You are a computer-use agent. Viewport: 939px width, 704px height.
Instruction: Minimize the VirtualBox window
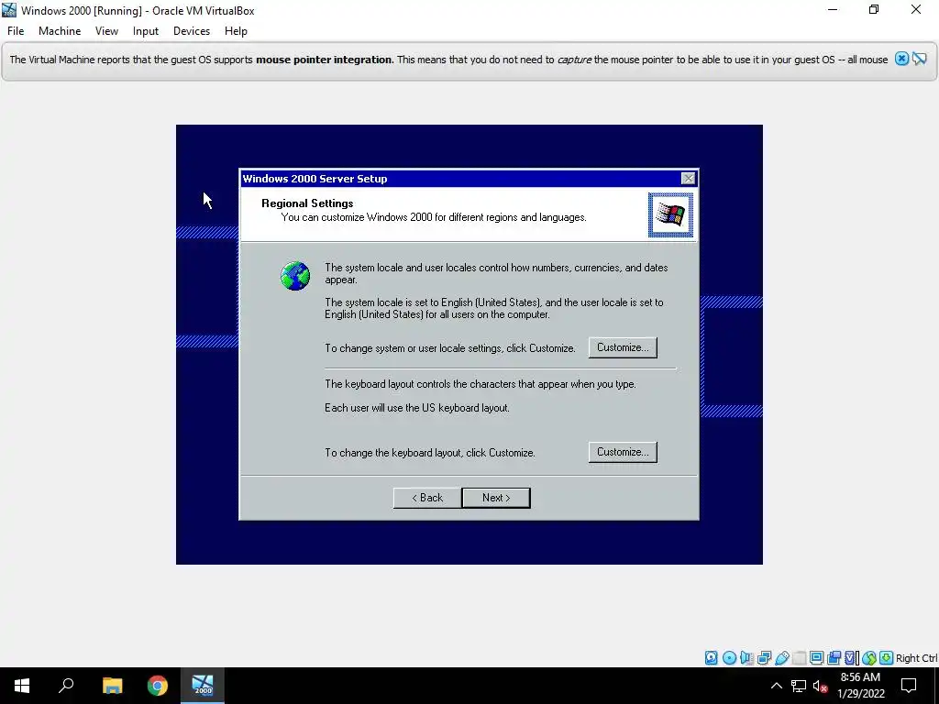(x=833, y=9)
